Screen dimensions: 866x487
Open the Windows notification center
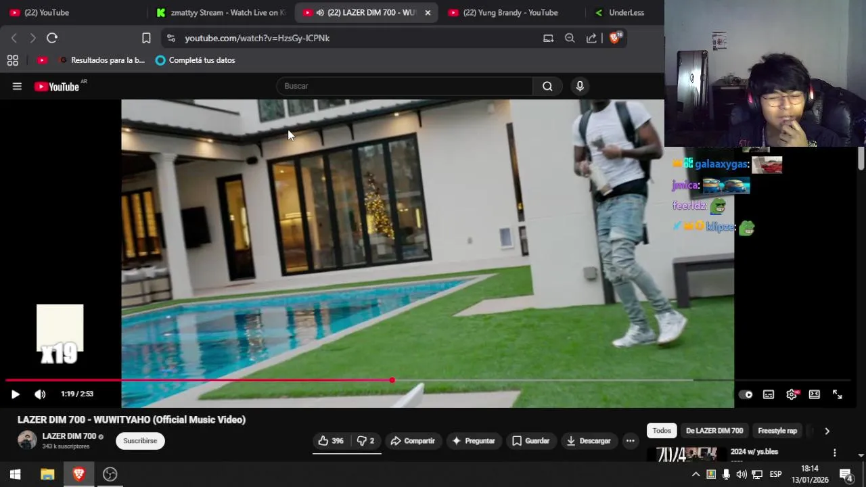click(846, 474)
